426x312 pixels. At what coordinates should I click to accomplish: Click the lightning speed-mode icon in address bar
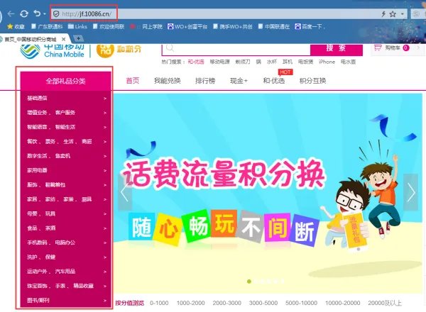pyautogui.click(x=383, y=14)
